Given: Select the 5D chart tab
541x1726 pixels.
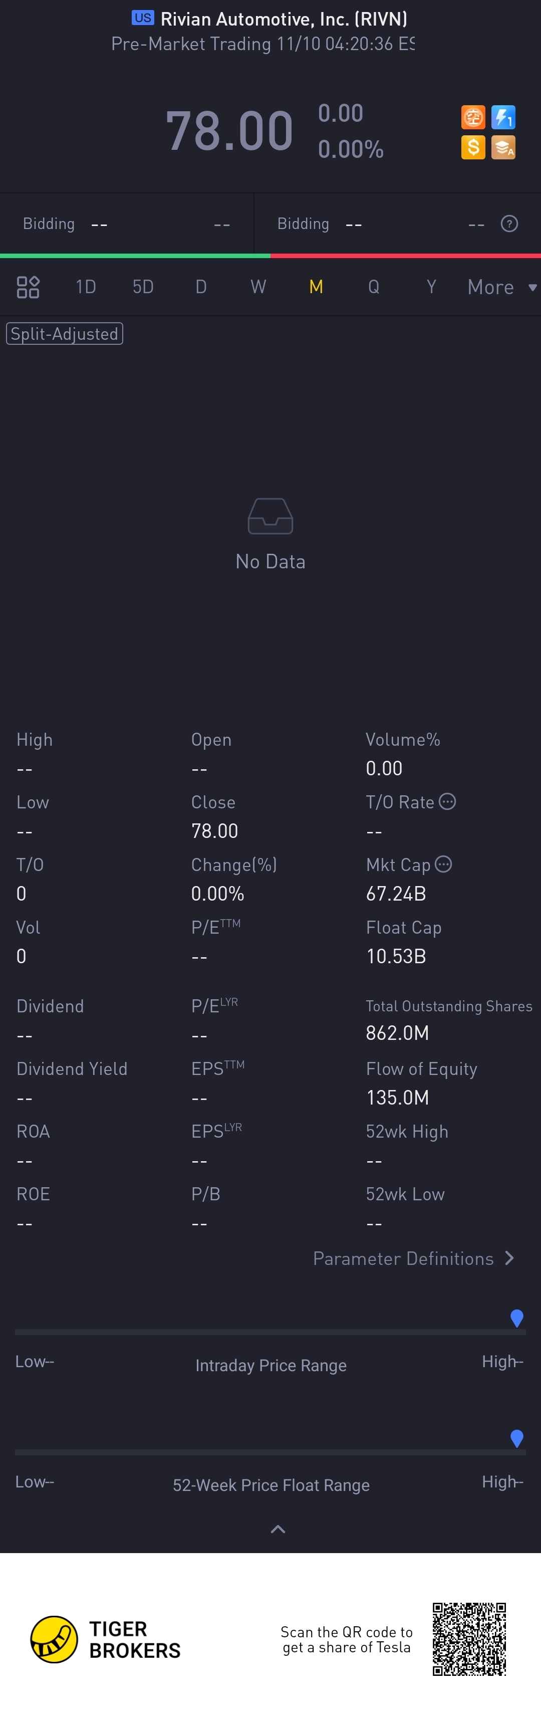Looking at the screenshot, I should point(143,288).
